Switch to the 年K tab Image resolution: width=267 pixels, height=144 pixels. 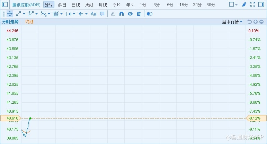pos(130,5)
